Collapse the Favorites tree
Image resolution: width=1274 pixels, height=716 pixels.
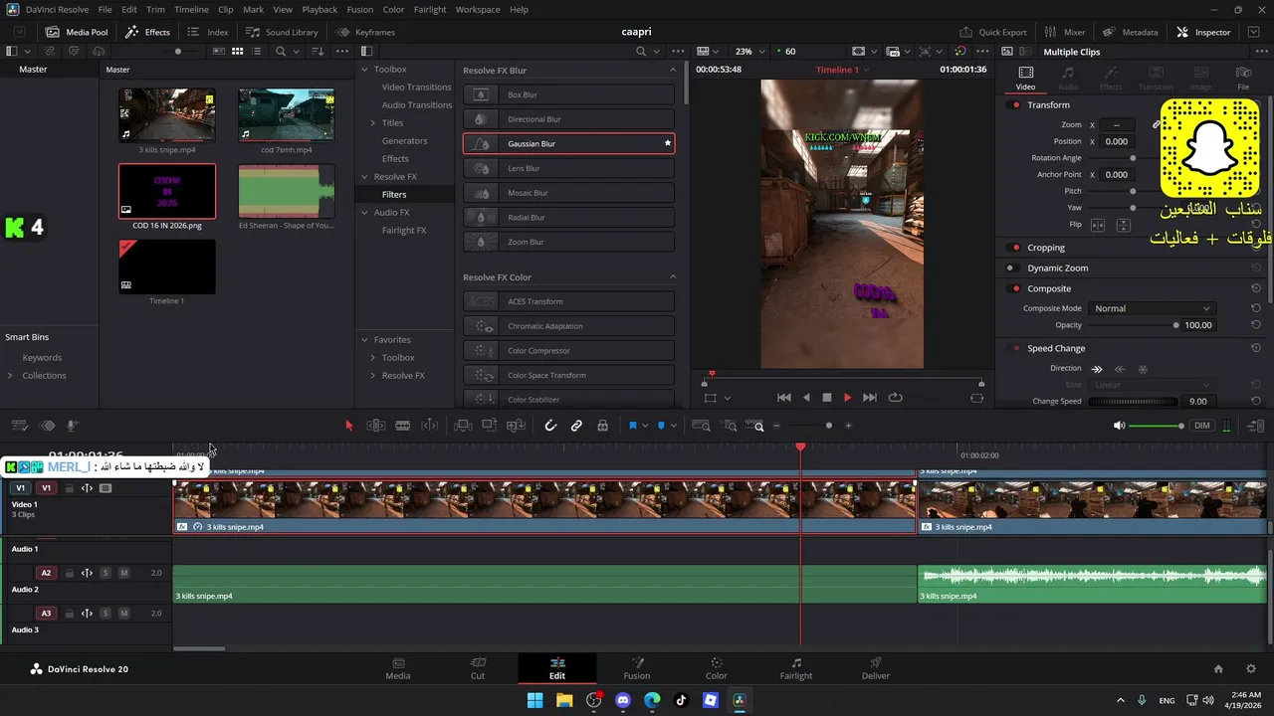364,339
